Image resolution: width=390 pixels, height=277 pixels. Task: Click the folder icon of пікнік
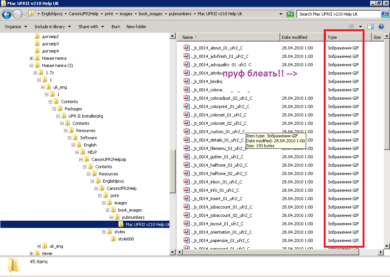click(x=37, y=253)
